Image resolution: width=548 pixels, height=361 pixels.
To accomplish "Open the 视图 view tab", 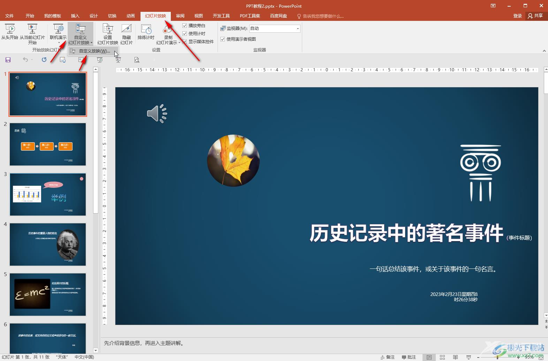I will [x=198, y=16].
